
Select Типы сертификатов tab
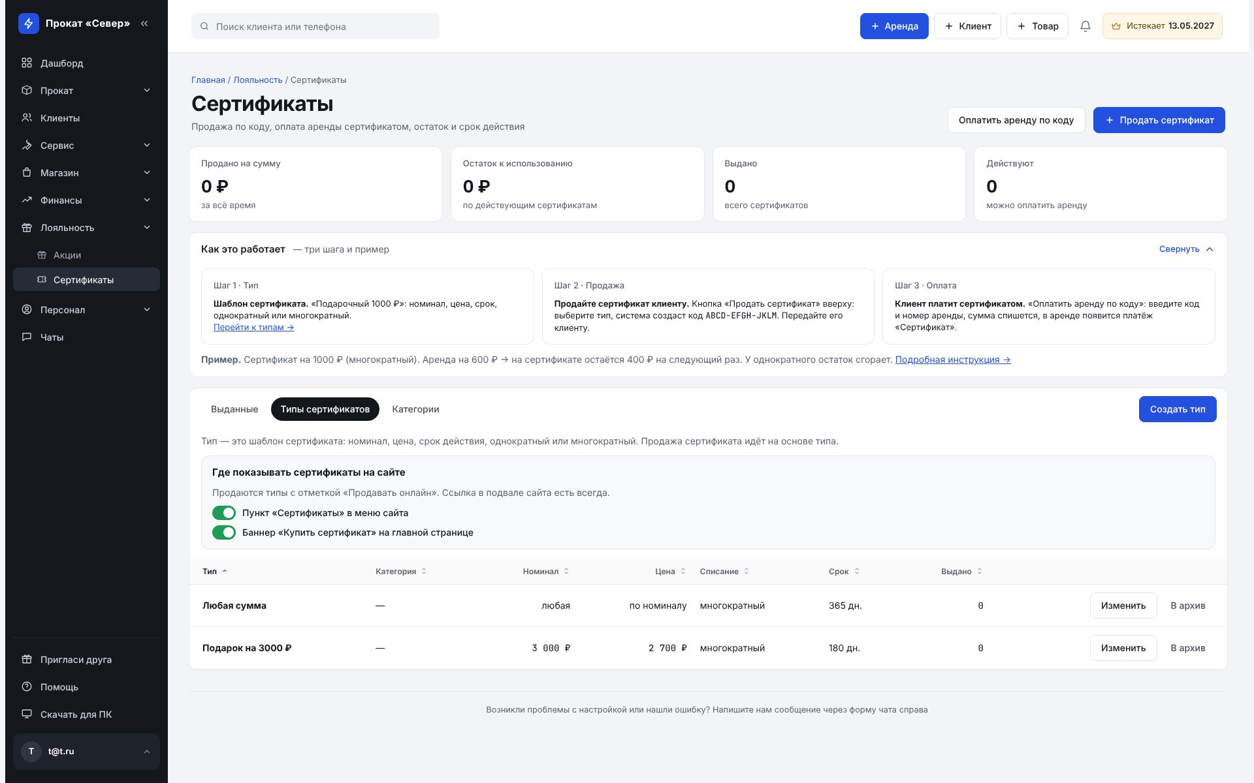pos(325,409)
